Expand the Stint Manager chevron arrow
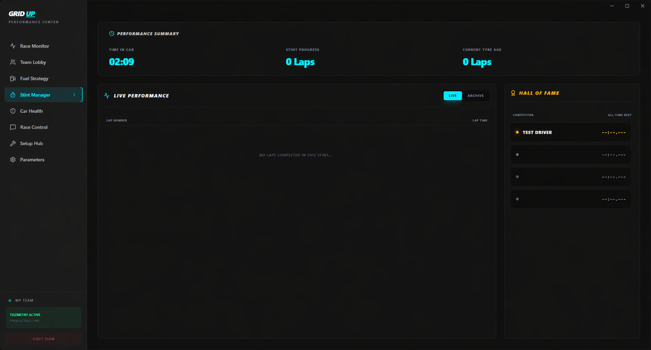 click(74, 95)
